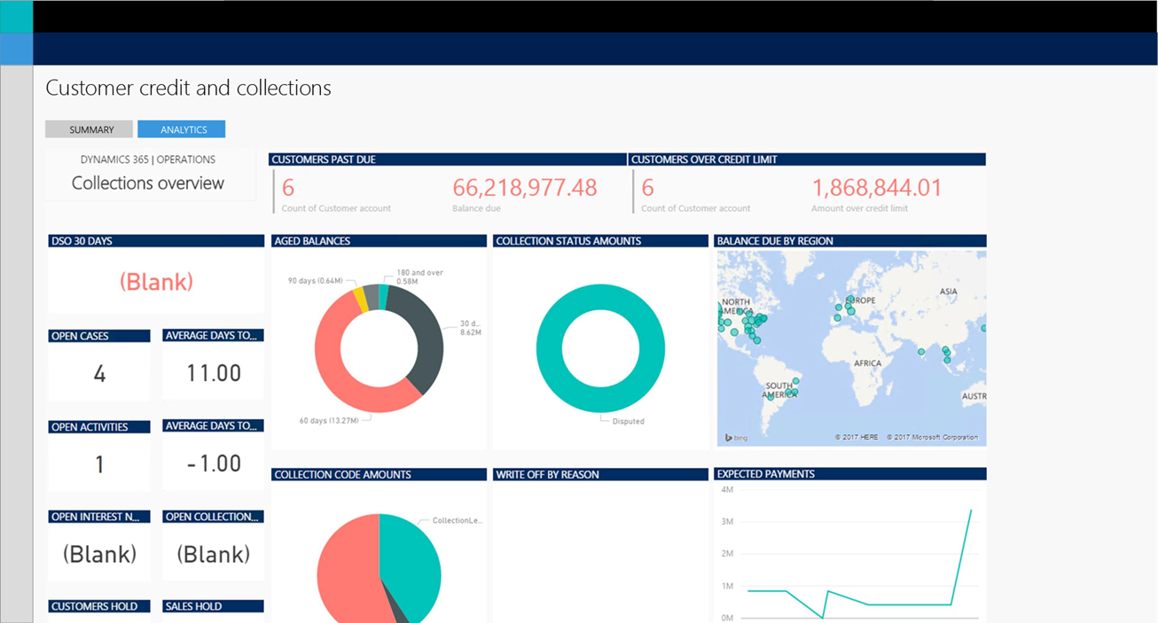The width and height of the screenshot is (1158, 623).
Task: Click the yellow 90 days donut segment
Action: (x=359, y=298)
